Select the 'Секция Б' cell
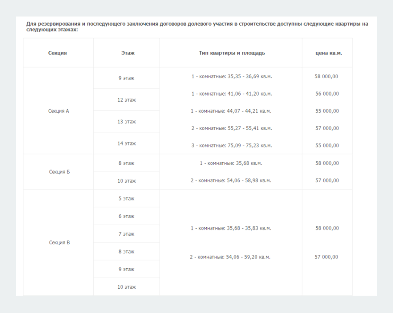Viewport: 393px width, 313px height. [x=59, y=172]
